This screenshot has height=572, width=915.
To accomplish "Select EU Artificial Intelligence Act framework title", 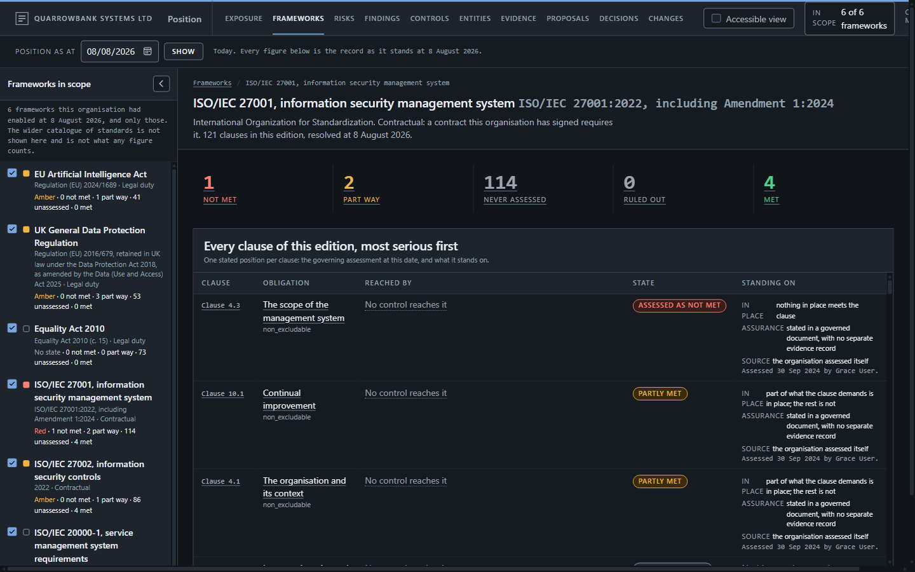I will 90,174.
